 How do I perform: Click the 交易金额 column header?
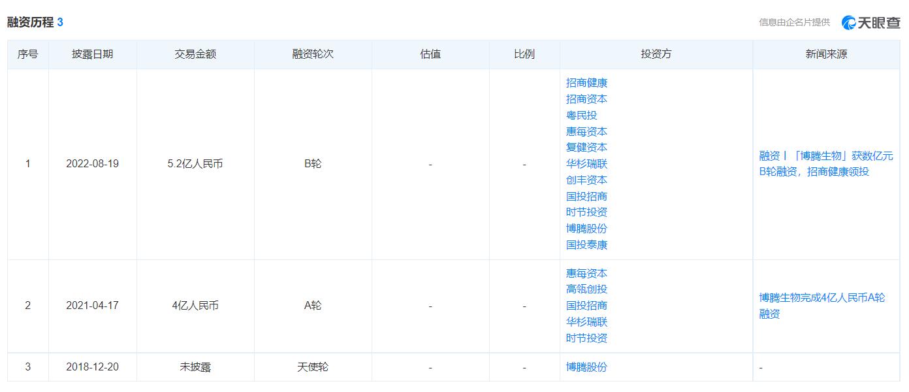[x=195, y=54]
